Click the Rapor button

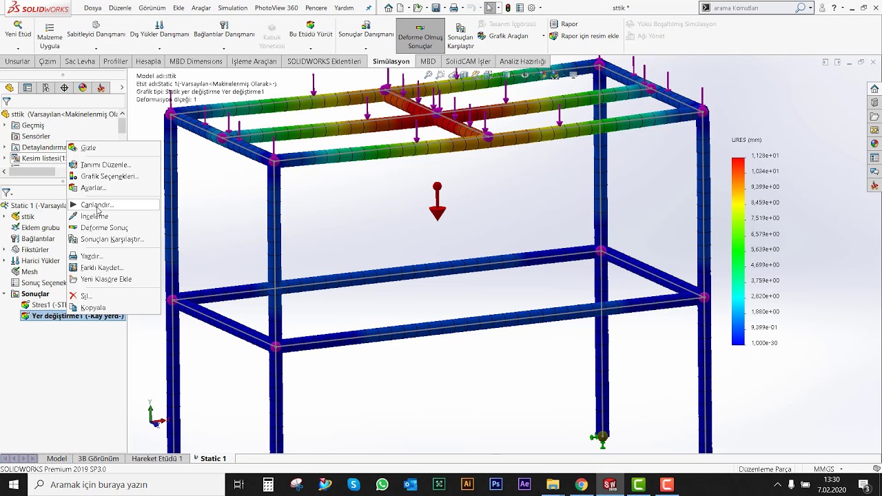click(x=564, y=24)
